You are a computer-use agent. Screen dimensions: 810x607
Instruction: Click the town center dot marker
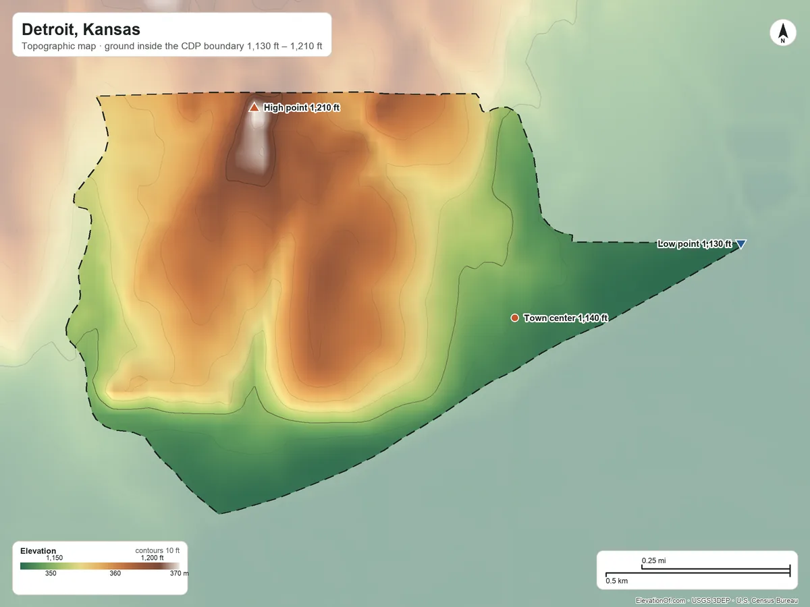[x=515, y=318]
